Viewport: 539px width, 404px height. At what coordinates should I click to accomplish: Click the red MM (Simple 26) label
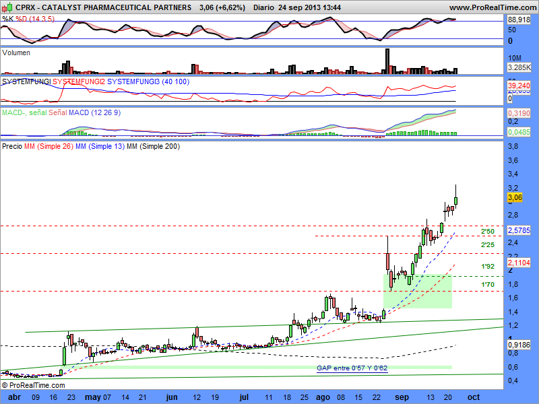click(x=49, y=146)
